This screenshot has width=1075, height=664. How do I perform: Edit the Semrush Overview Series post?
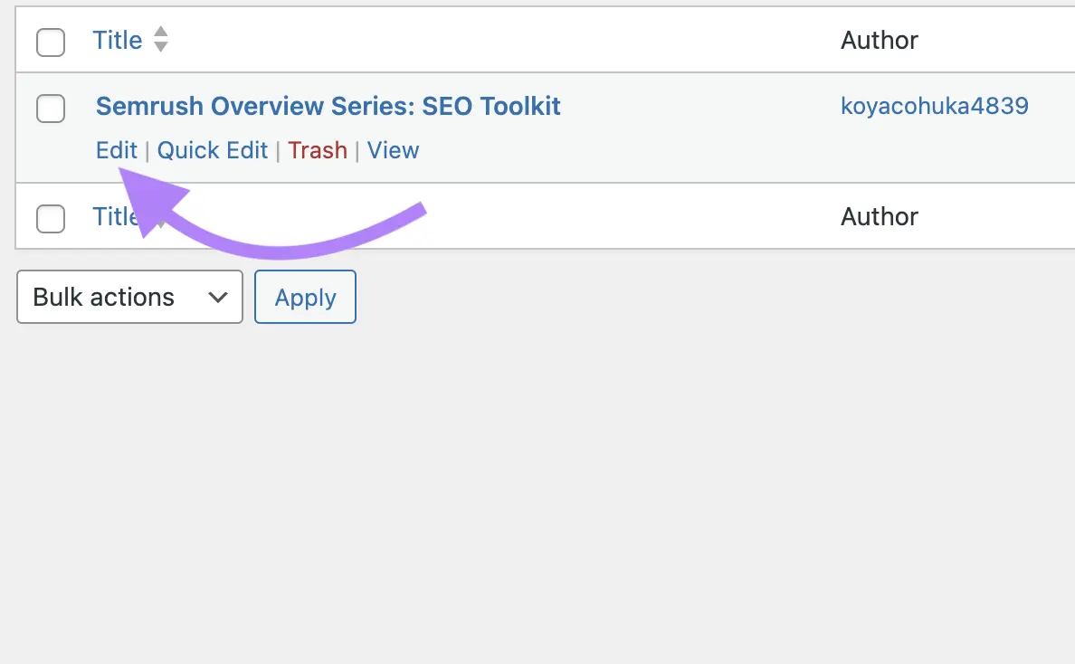click(116, 150)
